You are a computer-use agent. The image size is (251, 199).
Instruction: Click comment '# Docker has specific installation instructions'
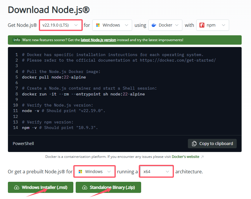[x=113, y=55]
